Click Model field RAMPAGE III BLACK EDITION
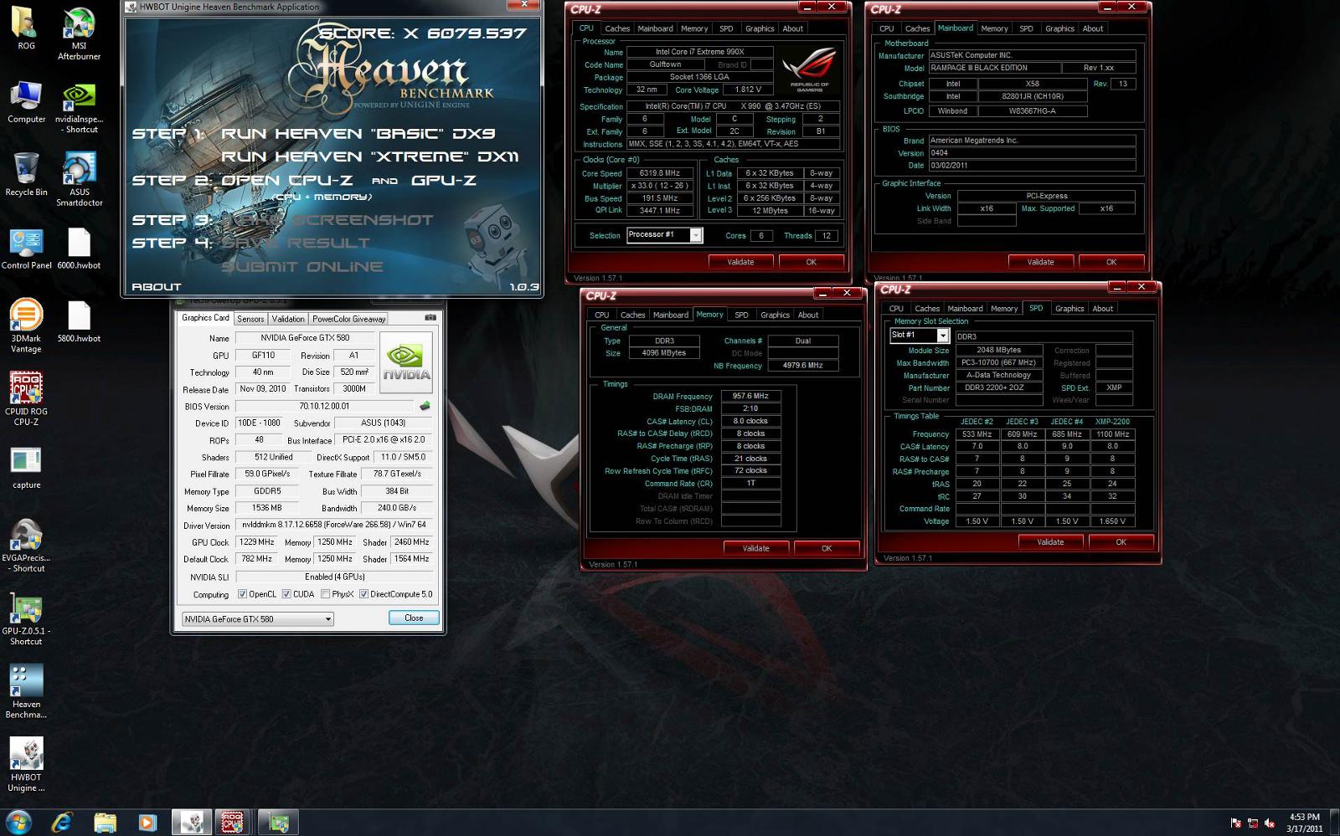The image size is (1340, 836). click(993, 68)
